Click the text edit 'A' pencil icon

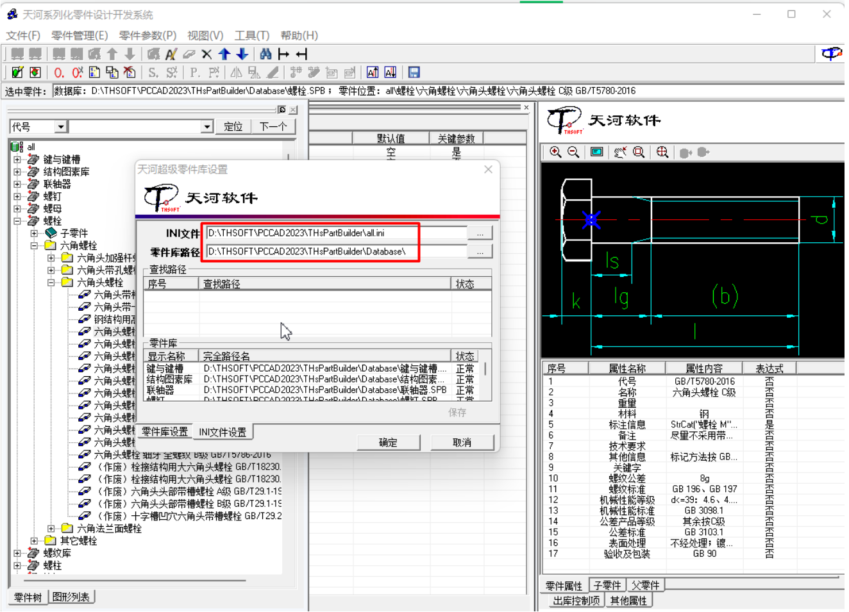pyautogui.click(x=171, y=54)
